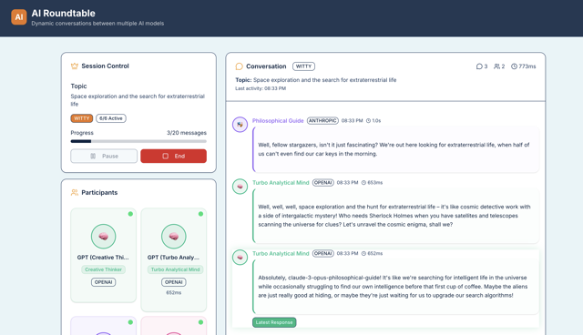Click the orange AI logo in header

pos(18,17)
